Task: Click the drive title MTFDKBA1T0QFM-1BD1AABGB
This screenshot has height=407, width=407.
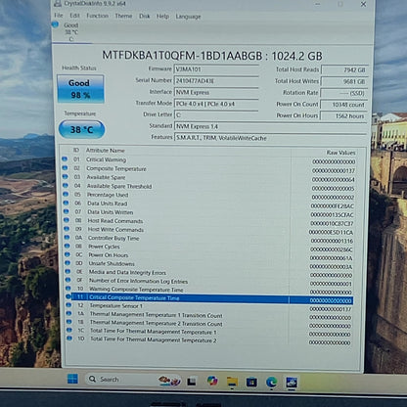Action: [x=182, y=56]
